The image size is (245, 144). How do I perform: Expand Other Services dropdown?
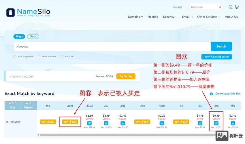208,17
